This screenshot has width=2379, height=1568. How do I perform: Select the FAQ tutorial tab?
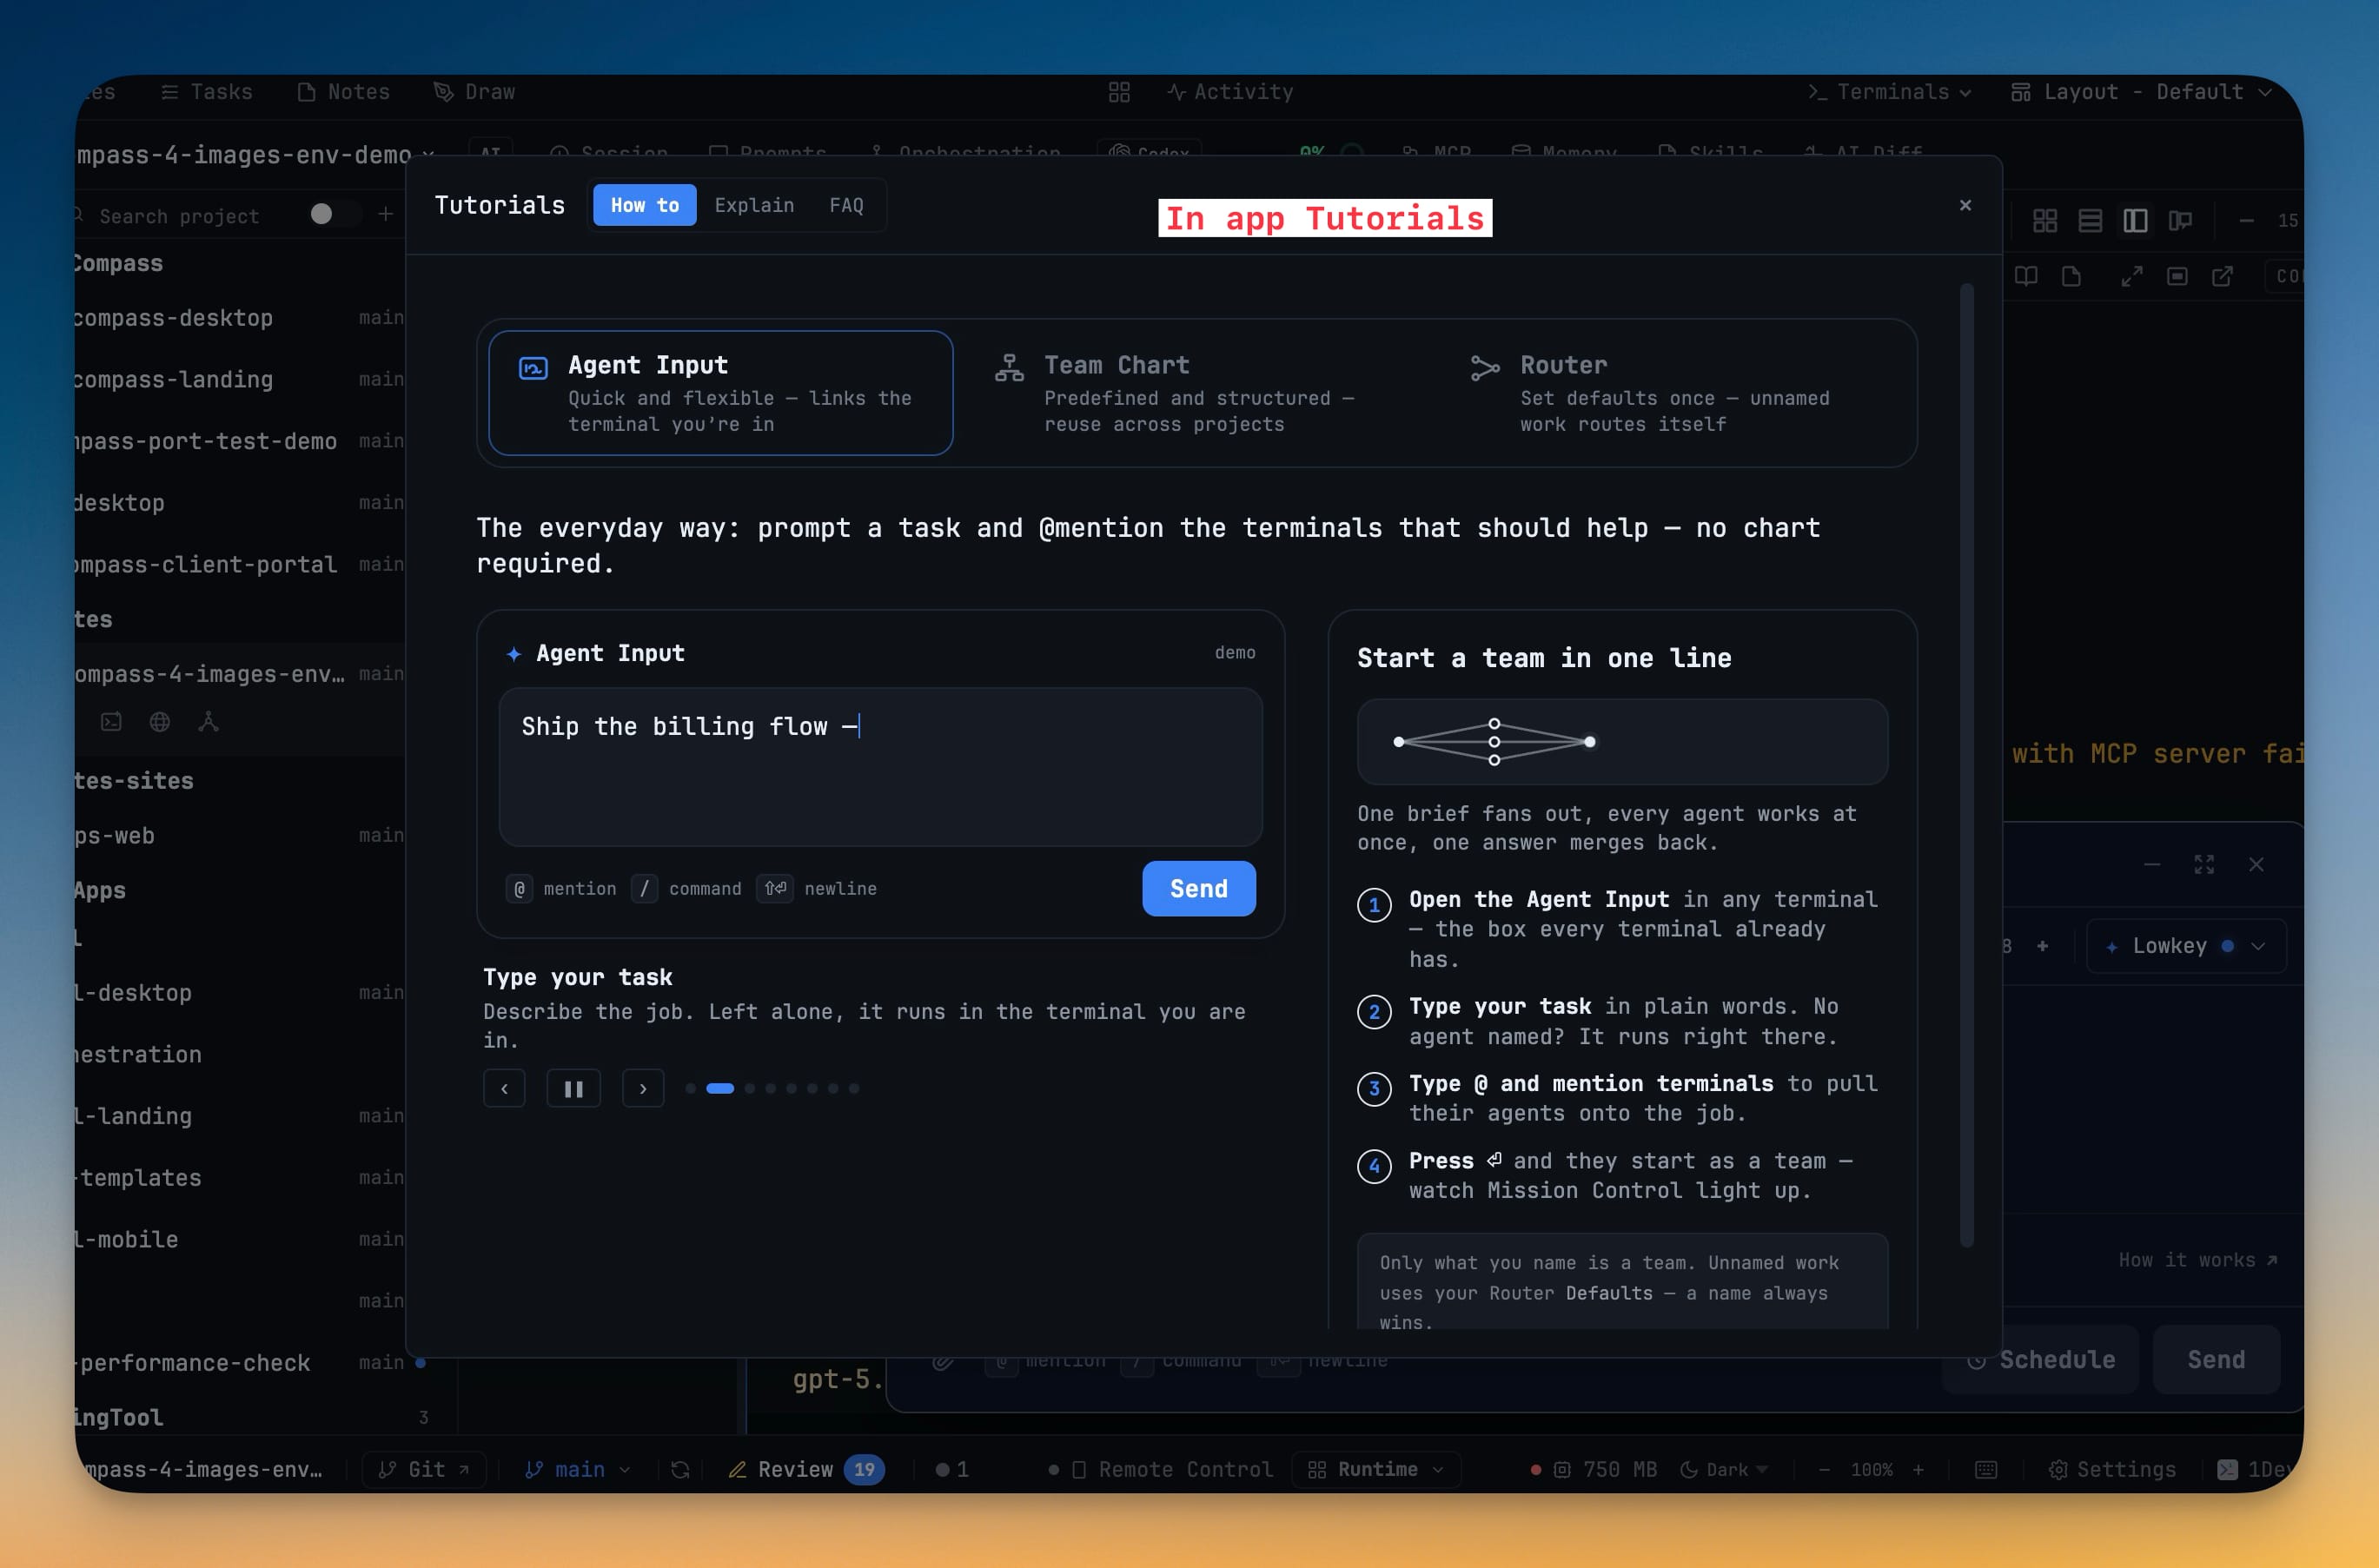coord(846,205)
